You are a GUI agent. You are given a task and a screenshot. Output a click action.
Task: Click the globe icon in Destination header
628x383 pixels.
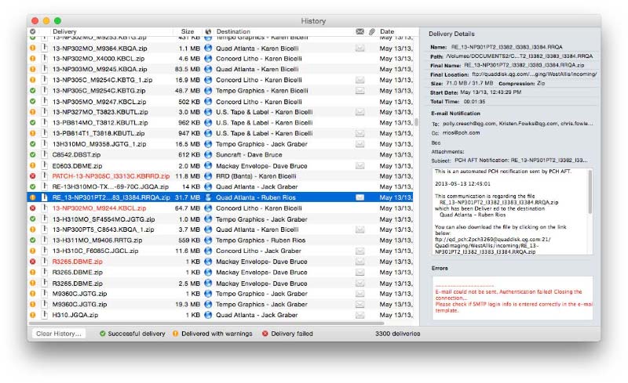click(208, 31)
